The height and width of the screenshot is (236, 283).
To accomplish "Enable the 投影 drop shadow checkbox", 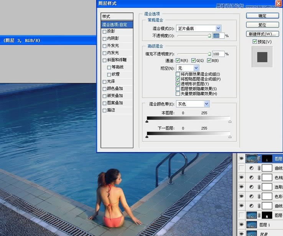I will [x=104, y=31].
